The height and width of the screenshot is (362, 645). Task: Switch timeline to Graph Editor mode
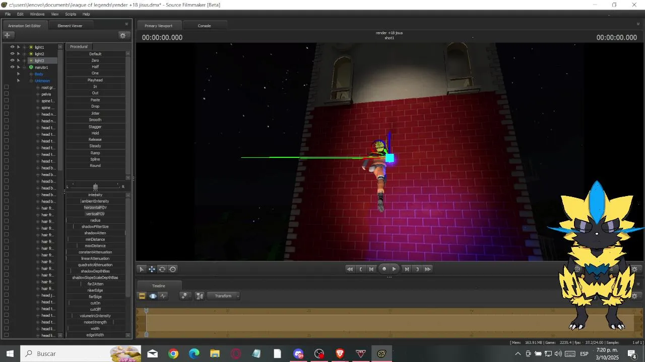coord(163,296)
